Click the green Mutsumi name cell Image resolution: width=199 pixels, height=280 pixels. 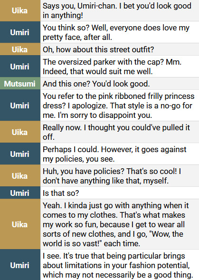20,84
